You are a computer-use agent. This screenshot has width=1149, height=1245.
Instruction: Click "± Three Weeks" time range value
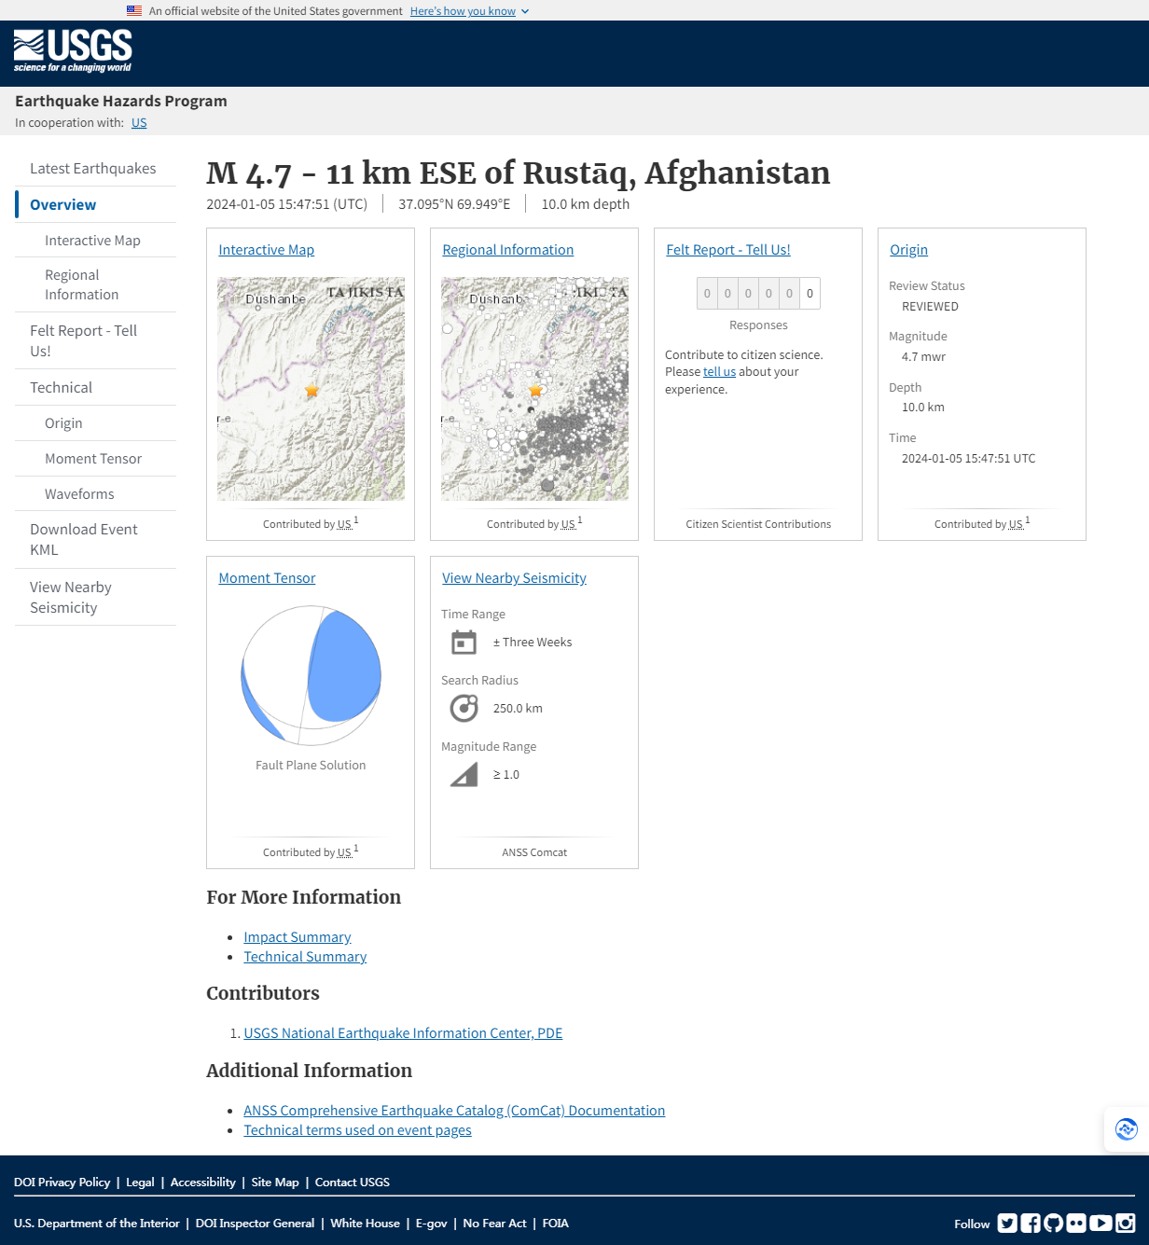533,643
